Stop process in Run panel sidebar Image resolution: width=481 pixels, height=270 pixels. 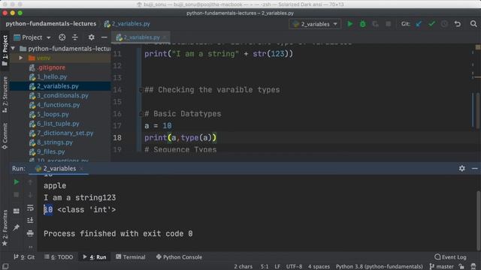coord(17,195)
